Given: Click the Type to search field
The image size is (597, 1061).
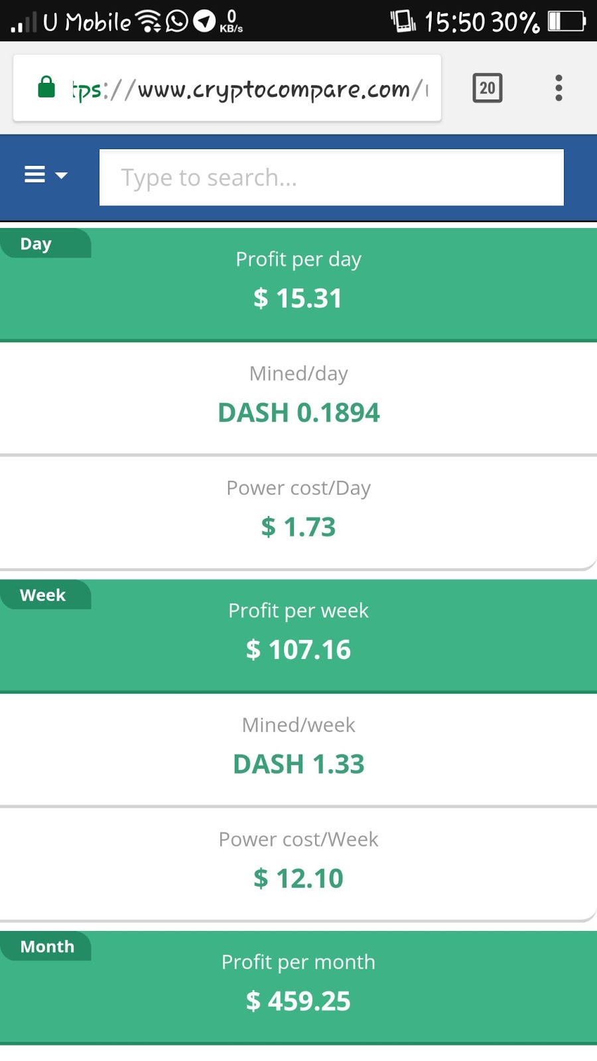Looking at the screenshot, I should [331, 178].
